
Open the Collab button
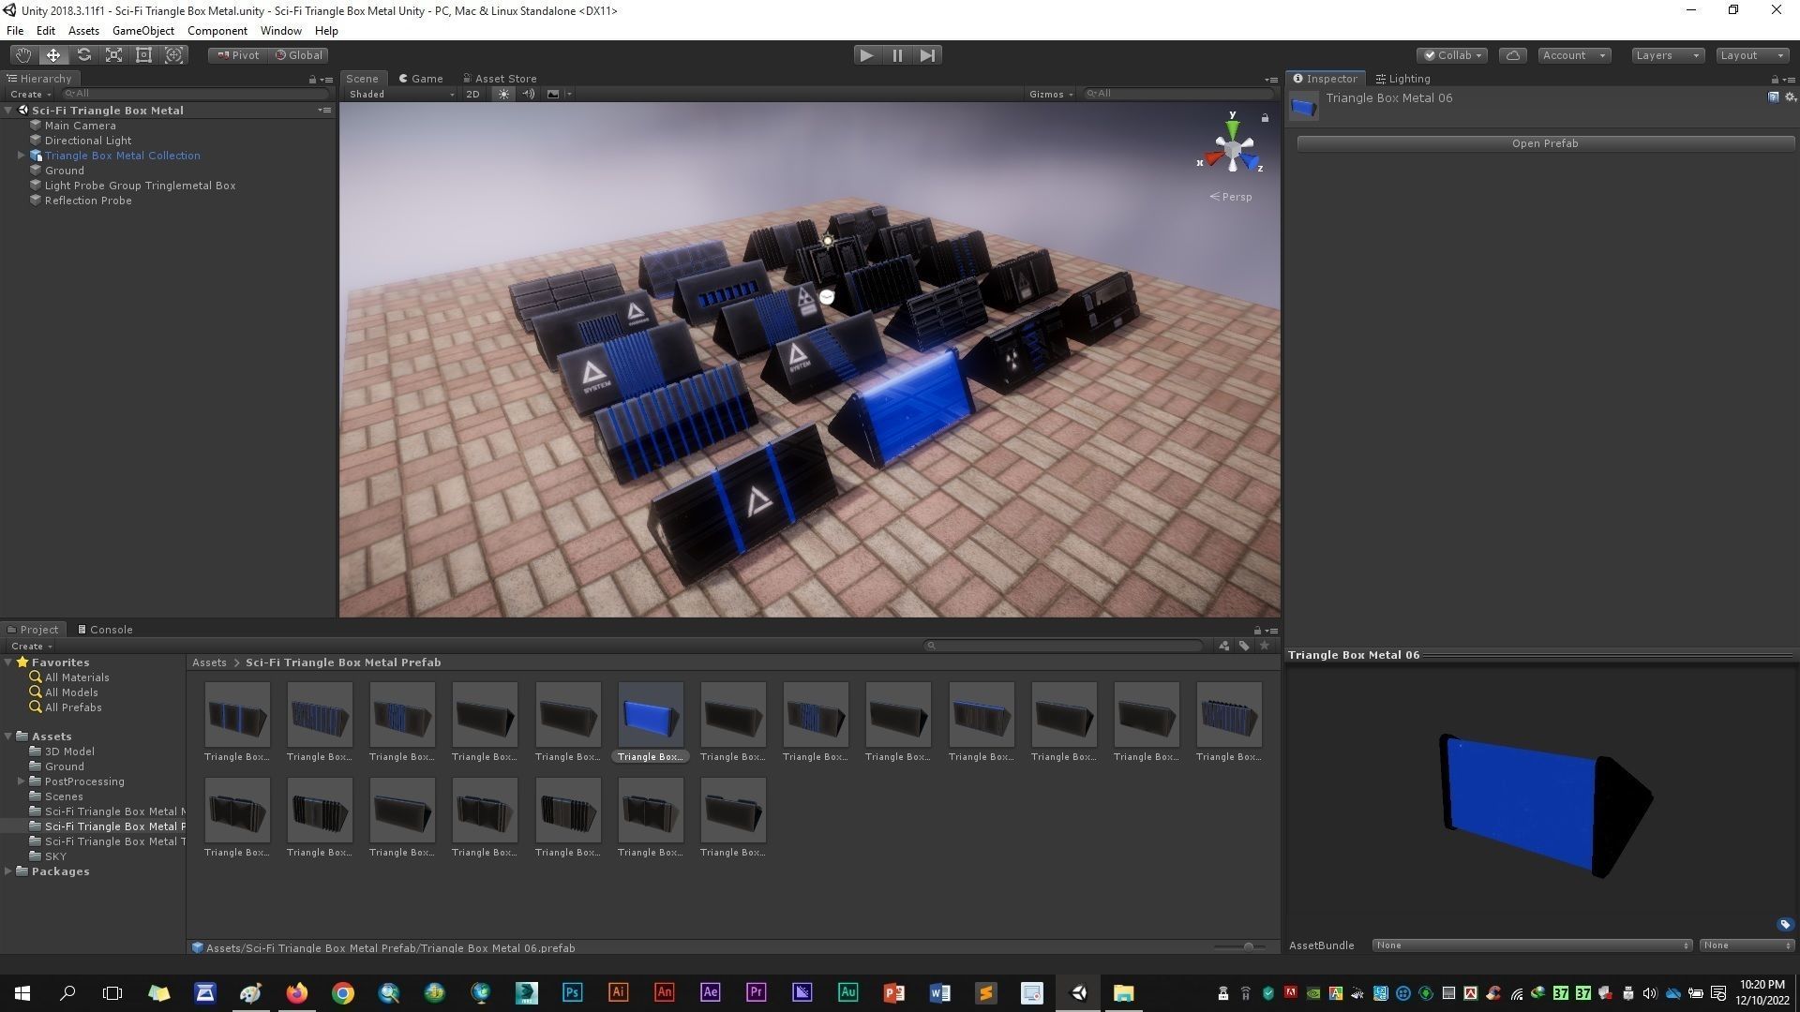pos(1452,55)
